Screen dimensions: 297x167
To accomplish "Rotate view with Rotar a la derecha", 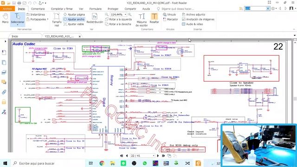I will (118, 24).
